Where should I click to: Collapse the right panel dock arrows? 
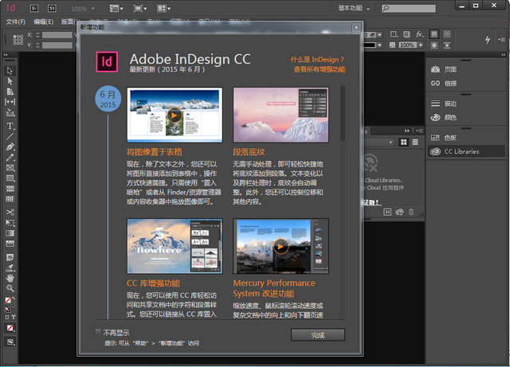click(504, 55)
